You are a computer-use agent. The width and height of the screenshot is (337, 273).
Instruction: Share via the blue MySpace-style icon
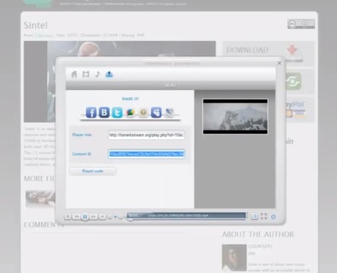[156, 112]
